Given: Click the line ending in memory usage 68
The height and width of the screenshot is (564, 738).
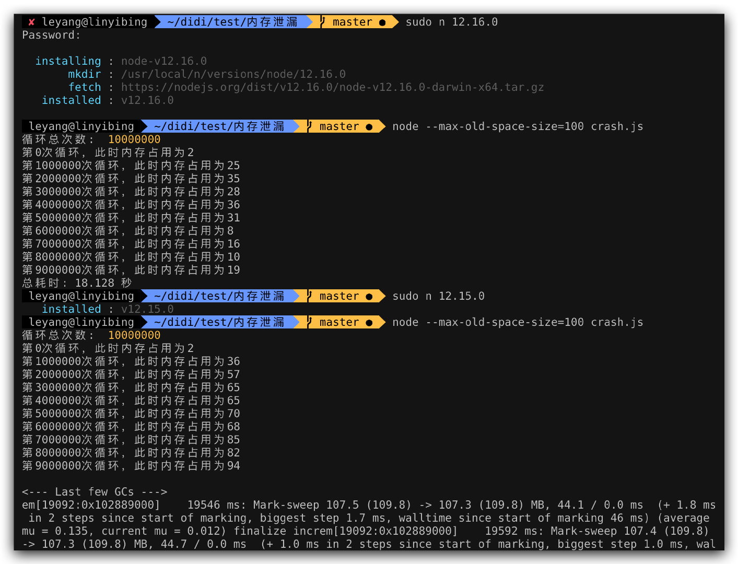Looking at the screenshot, I should point(131,427).
